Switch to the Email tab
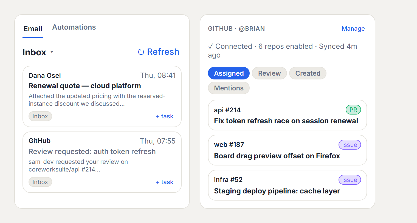This screenshot has height=223, width=417. click(x=33, y=29)
